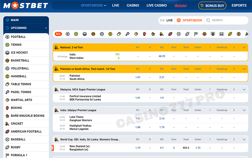The image size is (252, 158).
Task: Filter by white rugby ball icon in sports row
Action: click(187, 34)
